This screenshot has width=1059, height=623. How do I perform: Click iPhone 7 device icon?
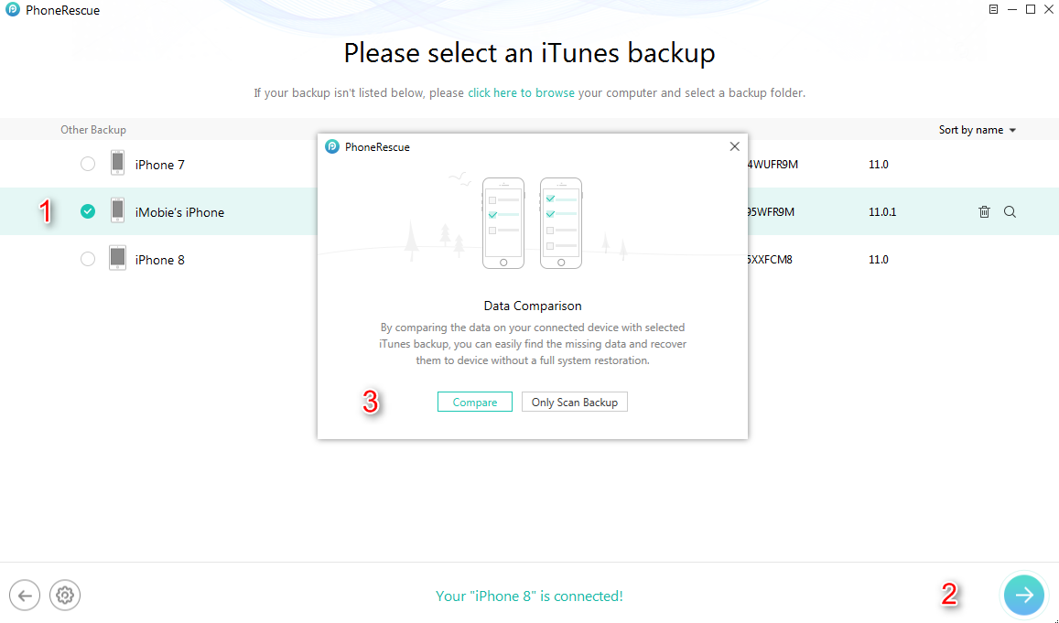point(117,164)
